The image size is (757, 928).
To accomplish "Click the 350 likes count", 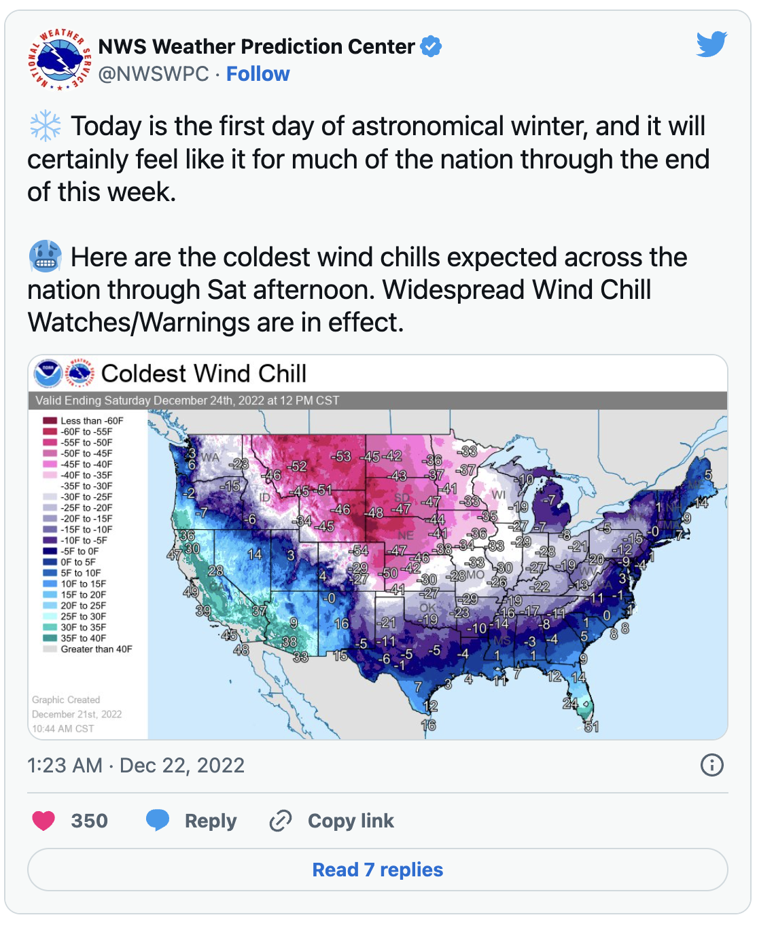I will pyautogui.click(x=90, y=821).
